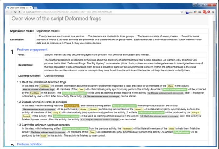
Task: Click Facilitator badge before 'will facilitate all members'
Action: (127, 129)
